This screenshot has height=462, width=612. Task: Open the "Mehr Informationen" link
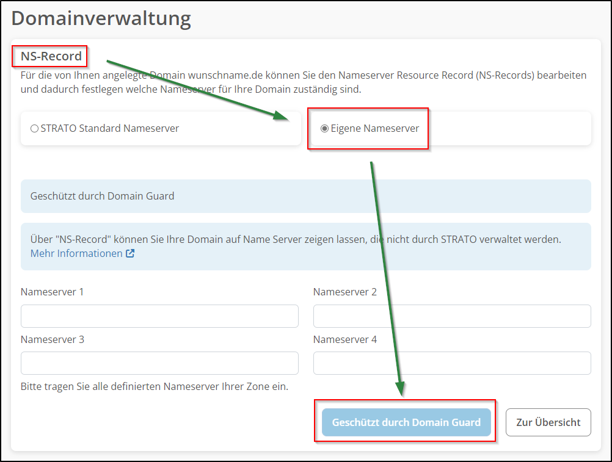pyautogui.click(x=77, y=253)
